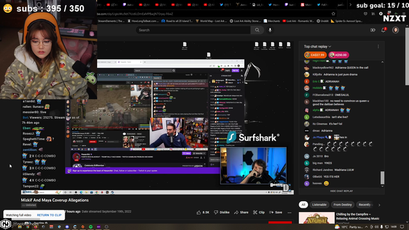Expand the Top chat replay dropdown

point(318,47)
